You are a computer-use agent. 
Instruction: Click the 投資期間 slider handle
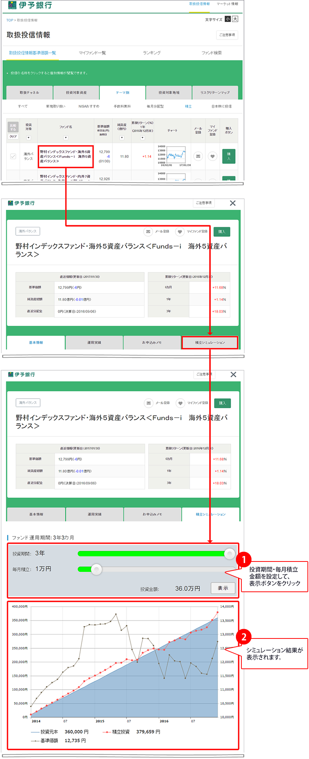(230, 553)
